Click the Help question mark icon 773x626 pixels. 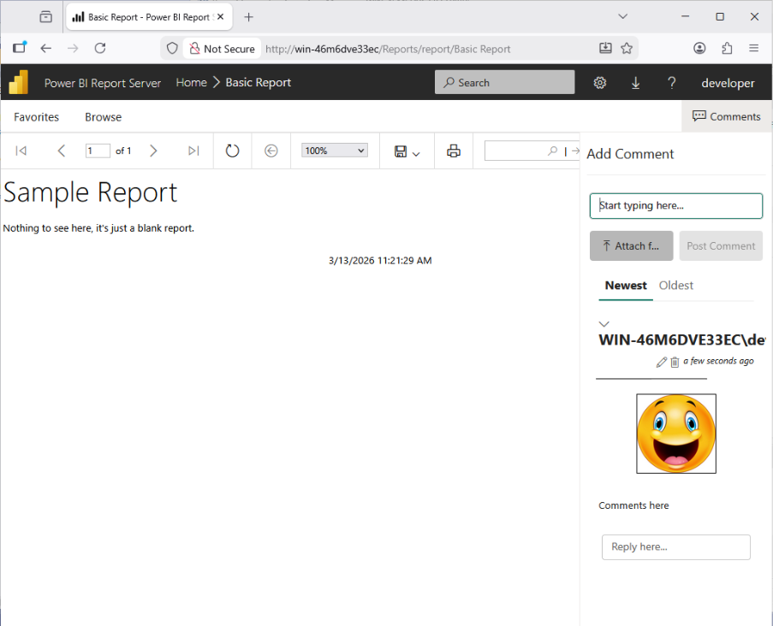tap(672, 83)
